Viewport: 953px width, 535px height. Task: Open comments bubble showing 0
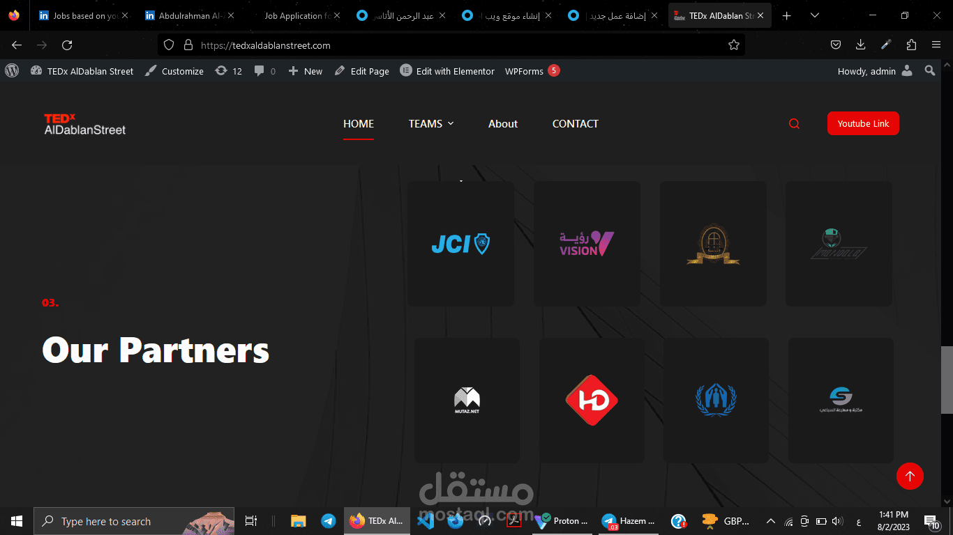[x=264, y=71]
